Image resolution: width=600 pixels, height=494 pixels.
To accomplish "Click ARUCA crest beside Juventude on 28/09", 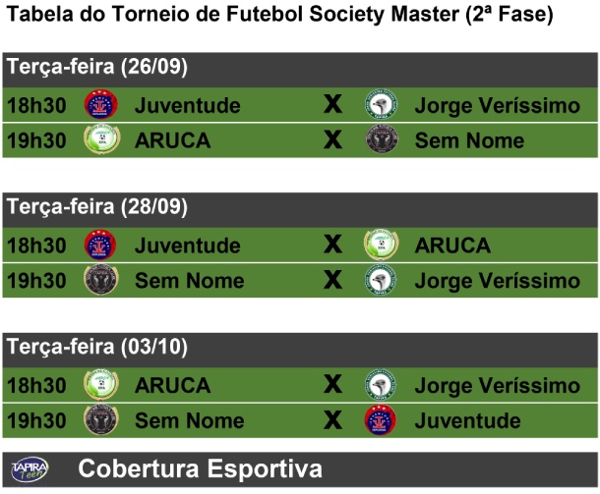I will [x=381, y=245].
